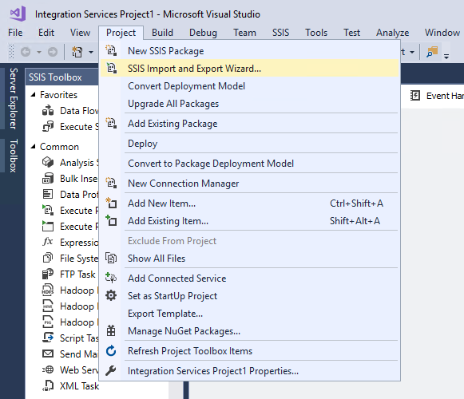Viewport: 464px width, 399px height.
Task: Open the File menu
Action: coord(15,33)
